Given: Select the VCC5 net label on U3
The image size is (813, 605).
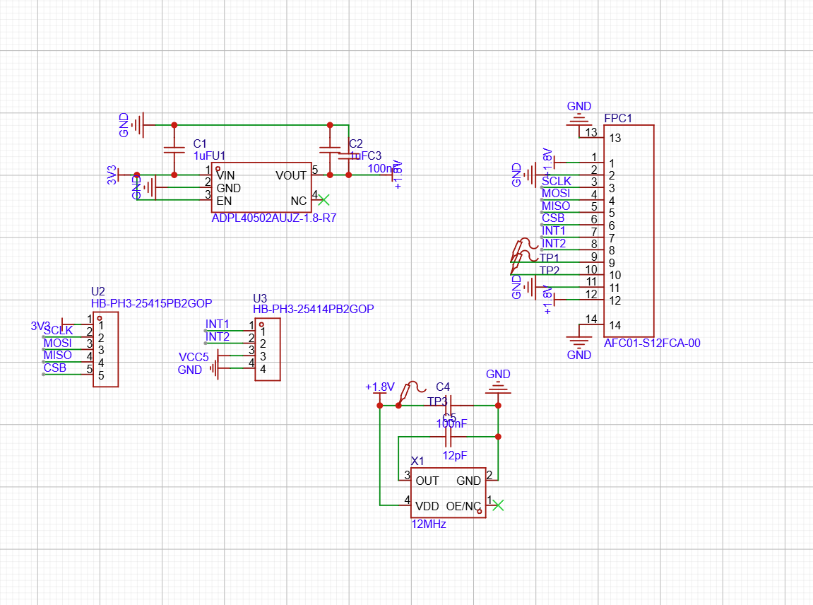Looking at the screenshot, I should [194, 357].
